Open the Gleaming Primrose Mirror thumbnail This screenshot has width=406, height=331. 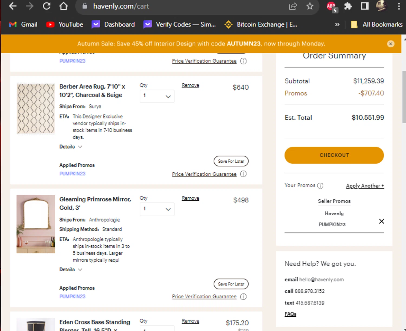36,224
